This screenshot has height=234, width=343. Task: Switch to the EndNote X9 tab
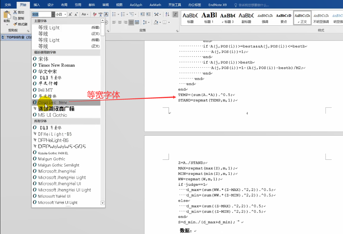click(217, 5)
